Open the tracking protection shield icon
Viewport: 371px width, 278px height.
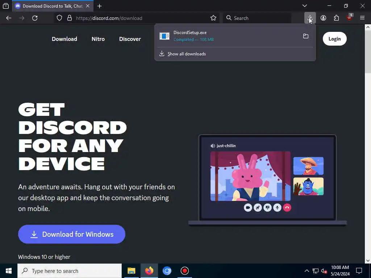coord(59,18)
